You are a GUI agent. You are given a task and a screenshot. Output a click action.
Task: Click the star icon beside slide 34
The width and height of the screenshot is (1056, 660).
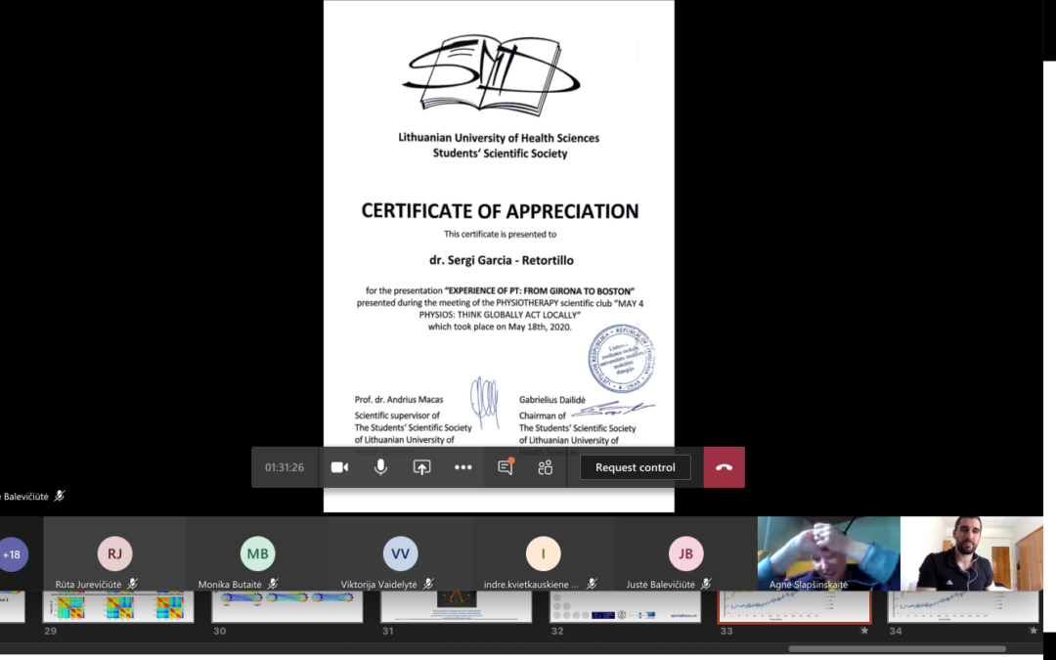click(1034, 631)
